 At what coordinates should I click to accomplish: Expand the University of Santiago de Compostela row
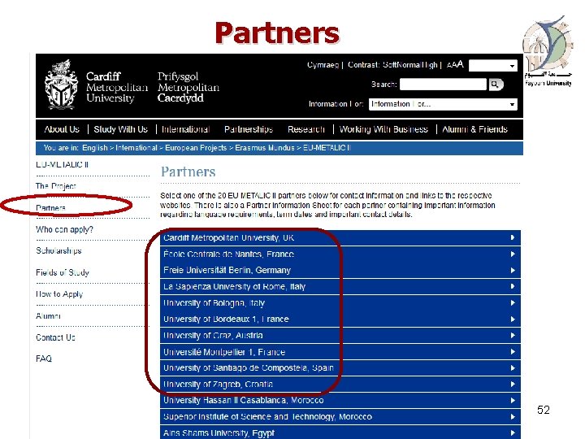340,368
